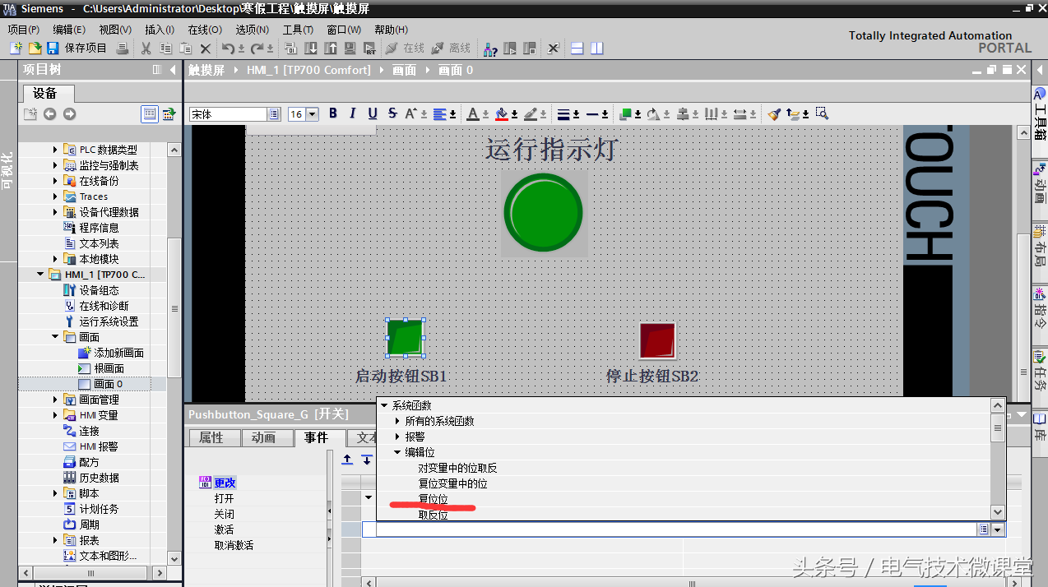Toggle Bold text formatting
The height and width of the screenshot is (587, 1048).
point(333,113)
